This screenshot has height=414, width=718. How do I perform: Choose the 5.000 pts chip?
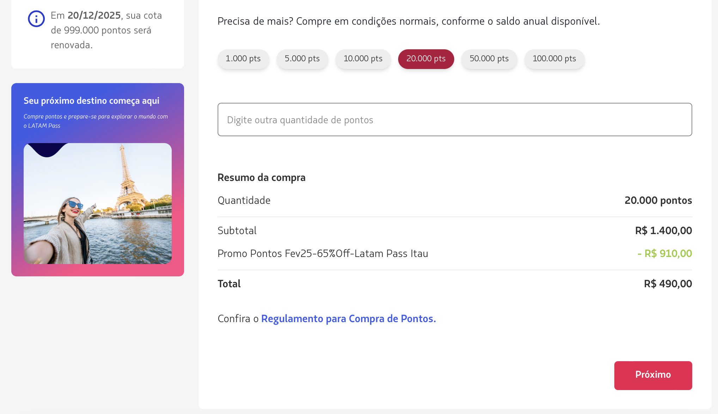(302, 59)
